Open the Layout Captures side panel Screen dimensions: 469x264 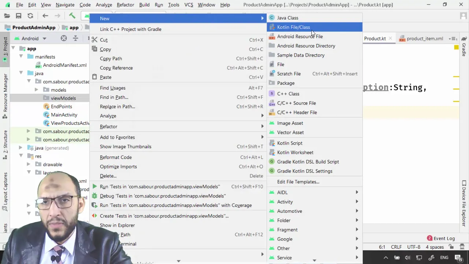(x=5, y=191)
